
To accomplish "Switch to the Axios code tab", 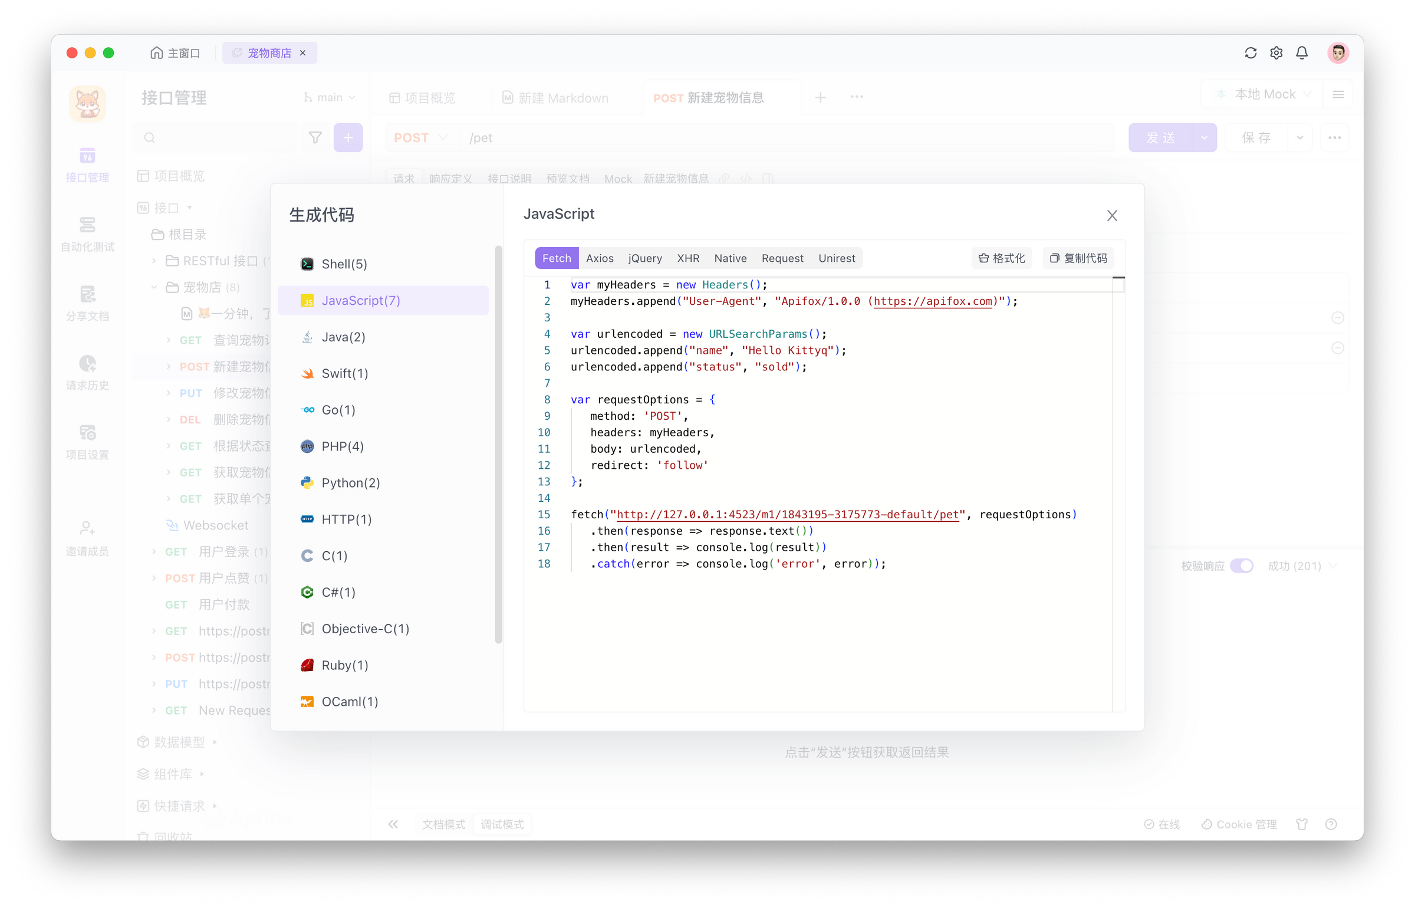I will [x=600, y=258].
